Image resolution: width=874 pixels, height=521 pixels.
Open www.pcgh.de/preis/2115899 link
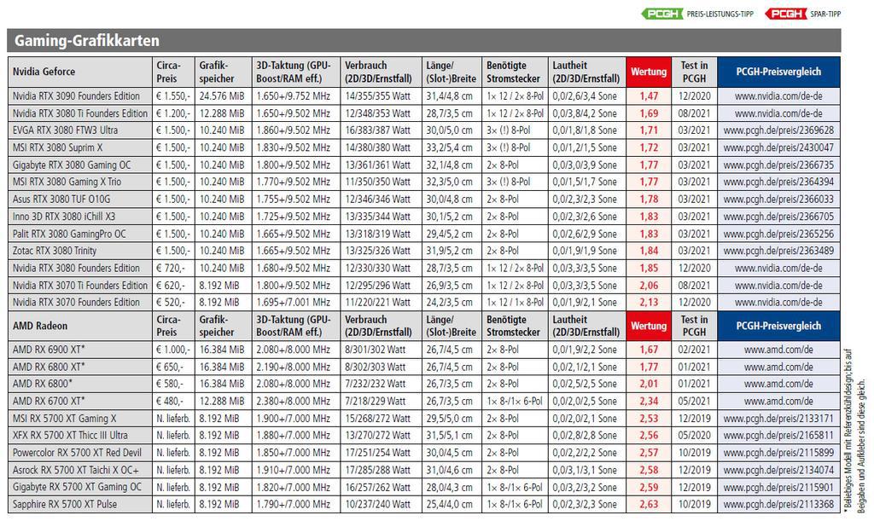click(x=778, y=453)
